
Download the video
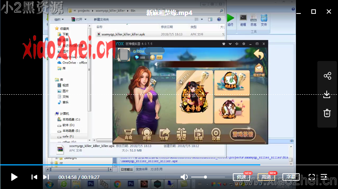[327, 94]
